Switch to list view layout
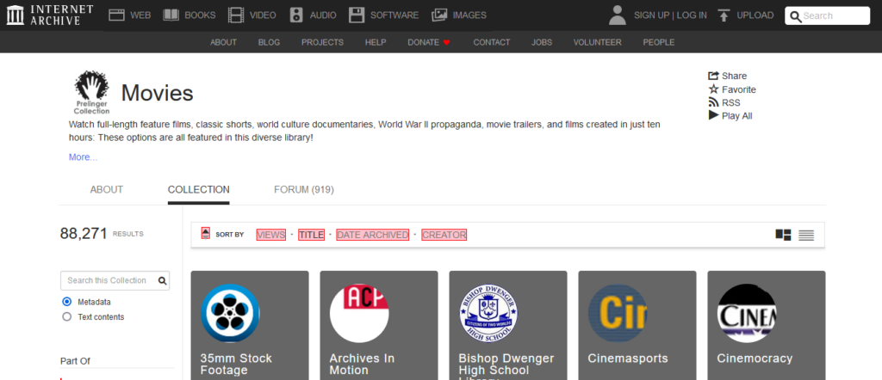Image resolution: width=882 pixels, height=380 pixels. pos(806,235)
